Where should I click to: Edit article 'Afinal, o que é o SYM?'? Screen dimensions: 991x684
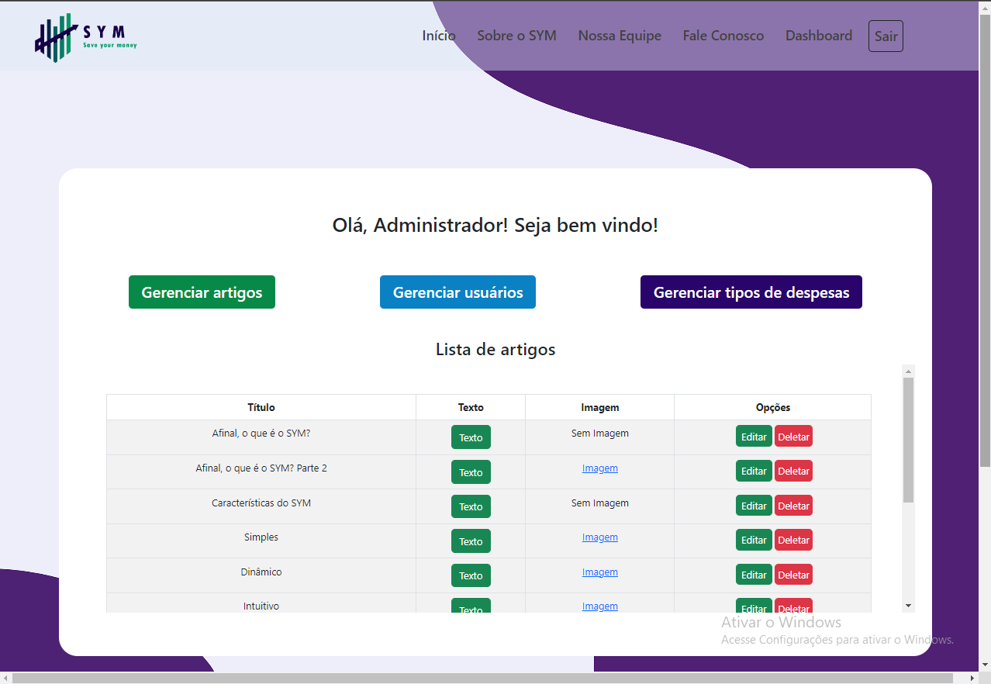click(754, 437)
